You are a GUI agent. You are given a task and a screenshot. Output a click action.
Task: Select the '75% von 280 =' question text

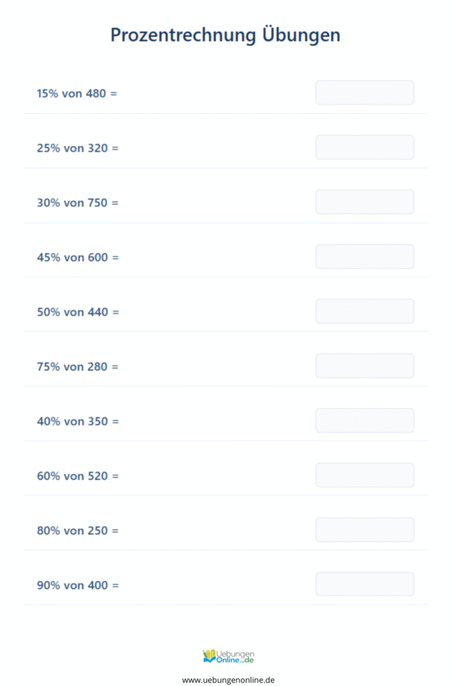click(78, 366)
